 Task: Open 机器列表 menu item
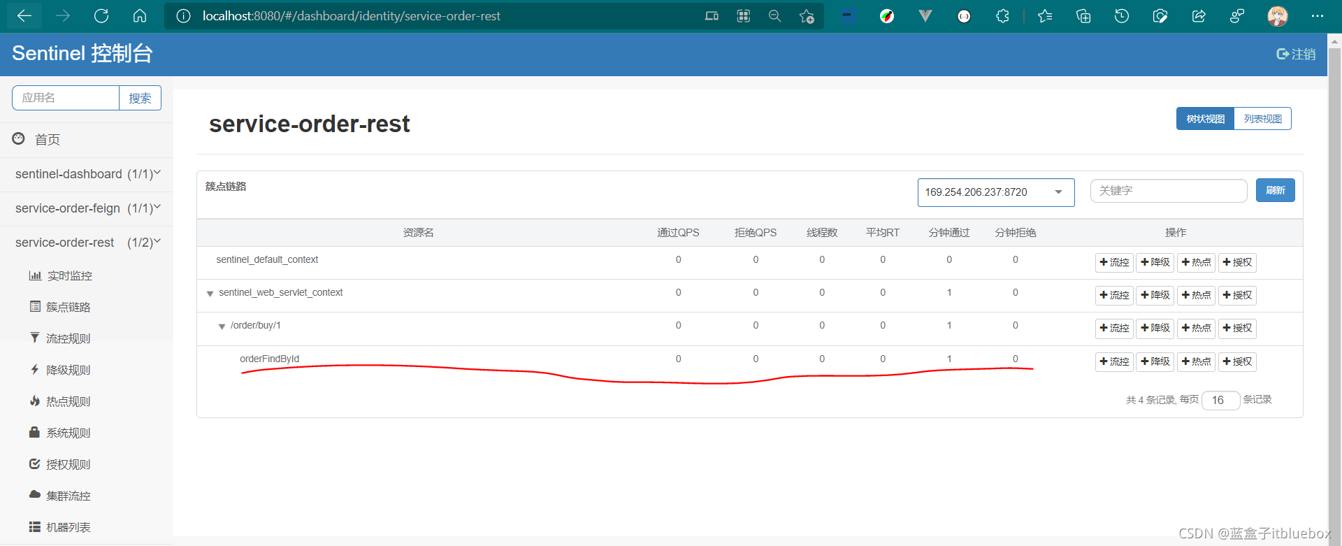pos(60,527)
